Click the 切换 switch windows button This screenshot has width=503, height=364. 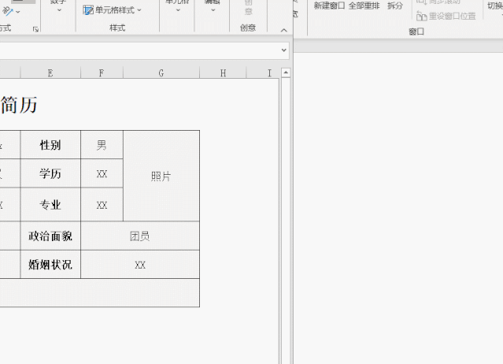pyautogui.click(x=495, y=6)
